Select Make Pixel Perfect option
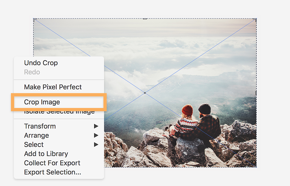The height and width of the screenshot is (186, 290). pos(59,87)
